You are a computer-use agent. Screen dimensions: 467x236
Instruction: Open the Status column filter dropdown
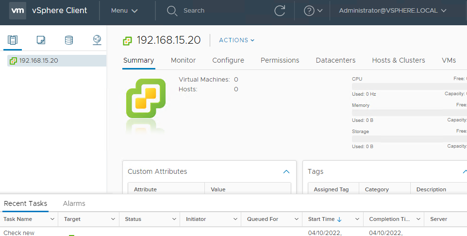[174, 219]
